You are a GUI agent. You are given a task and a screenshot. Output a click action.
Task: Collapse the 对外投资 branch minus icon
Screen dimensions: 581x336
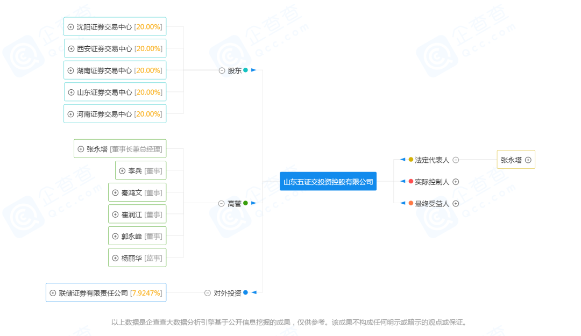click(x=208, y=293)
